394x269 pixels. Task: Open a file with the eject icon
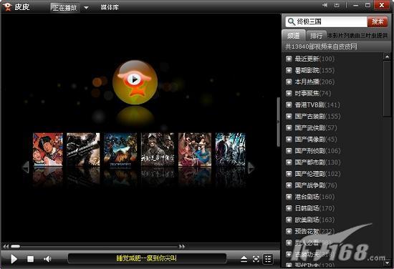244,259
